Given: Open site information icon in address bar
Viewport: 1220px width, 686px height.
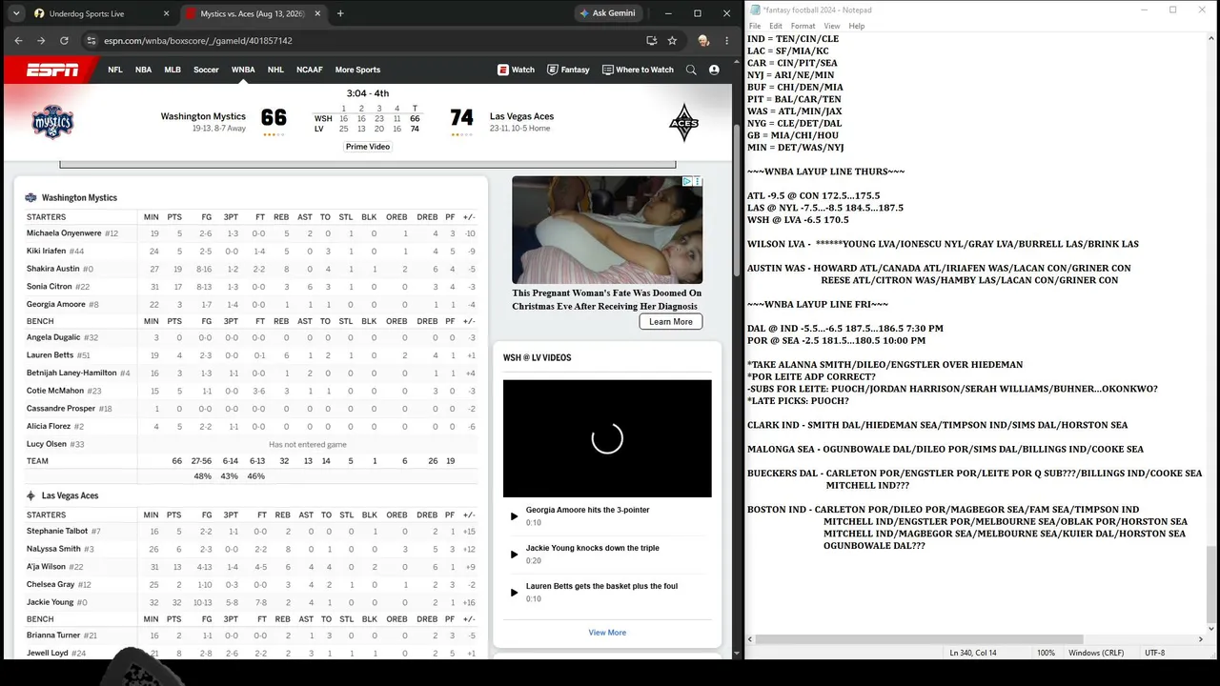Looking at the screenshot, I should pyautogui.click(x=91, y=41).
